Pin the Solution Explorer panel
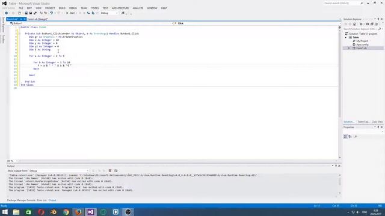385x216 pixels. pyautogui.click(x=378, y=19)
